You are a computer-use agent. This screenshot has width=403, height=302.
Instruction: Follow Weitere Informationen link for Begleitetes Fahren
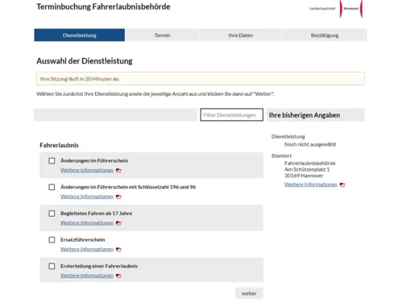87,223
